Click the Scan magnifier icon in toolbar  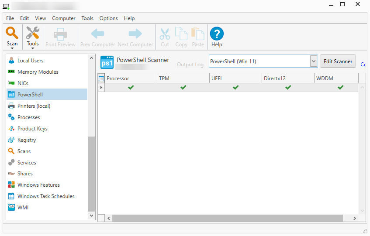(12, 33)
